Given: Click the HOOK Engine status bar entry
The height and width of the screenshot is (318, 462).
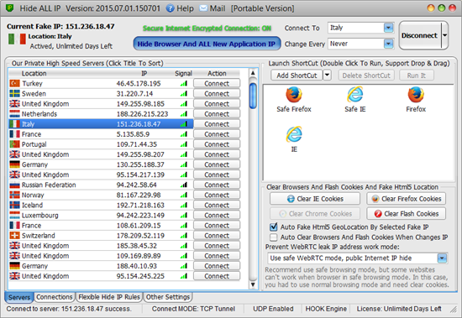Looking at the screenshot, I should click(326, 309).
